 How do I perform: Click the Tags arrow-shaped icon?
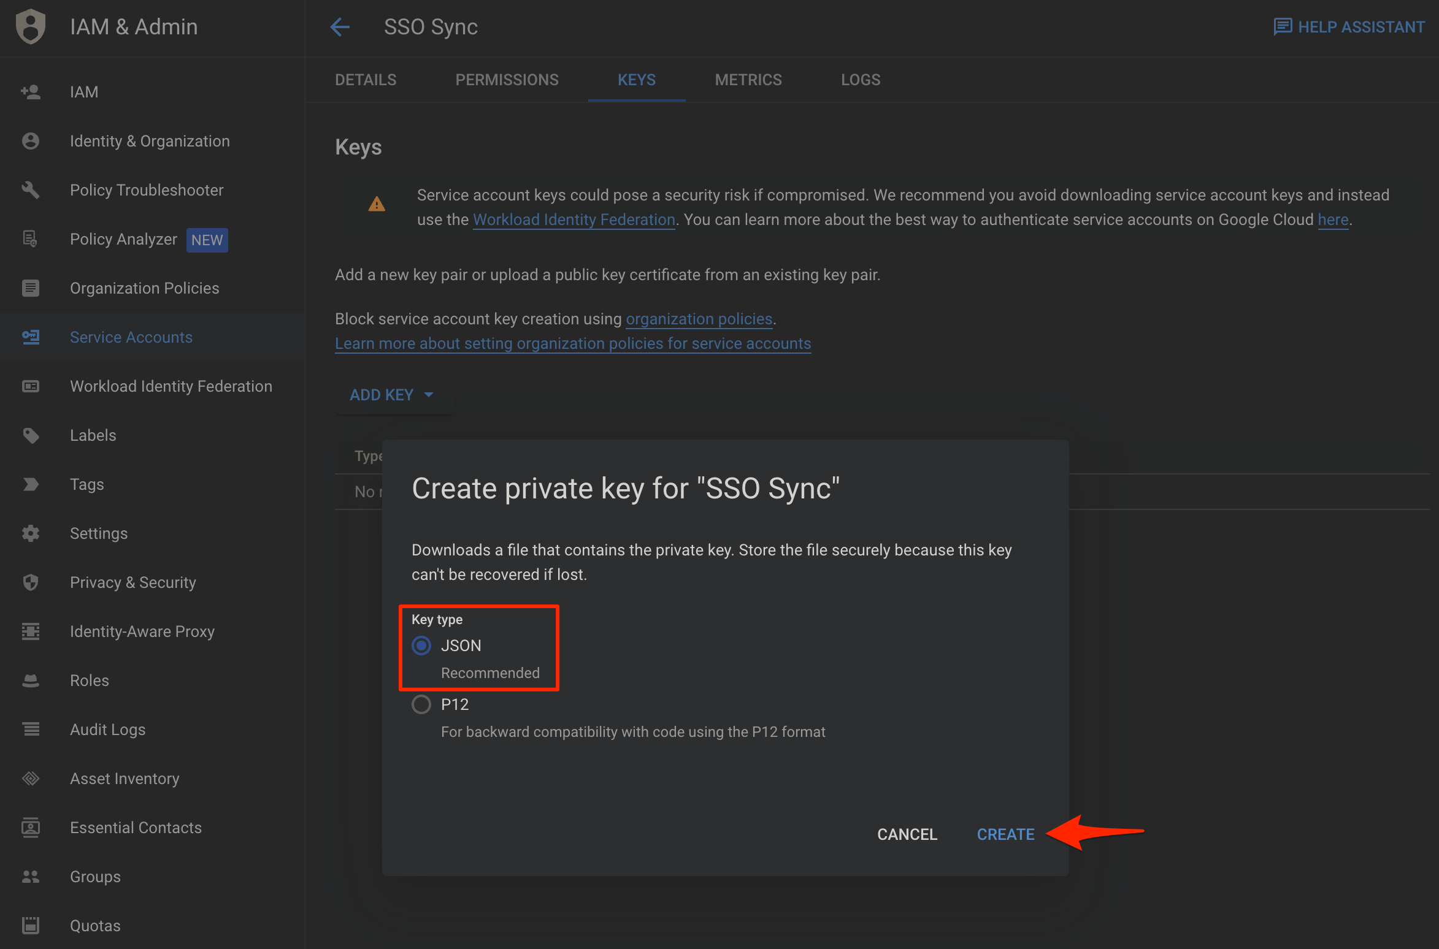tap(31, 484)
